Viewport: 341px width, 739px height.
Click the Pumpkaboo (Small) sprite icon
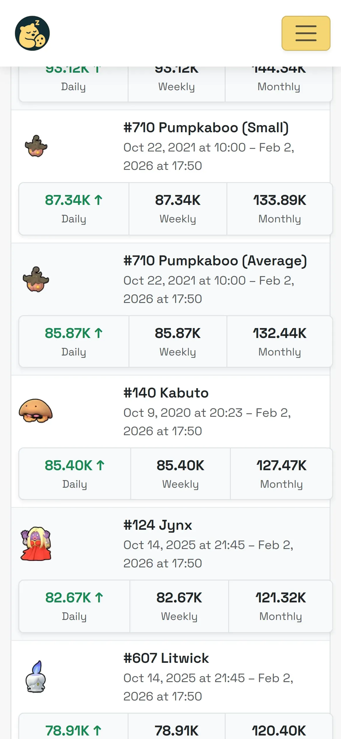click(36, 146)
